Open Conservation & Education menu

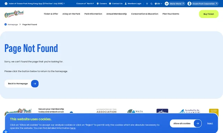145,14
